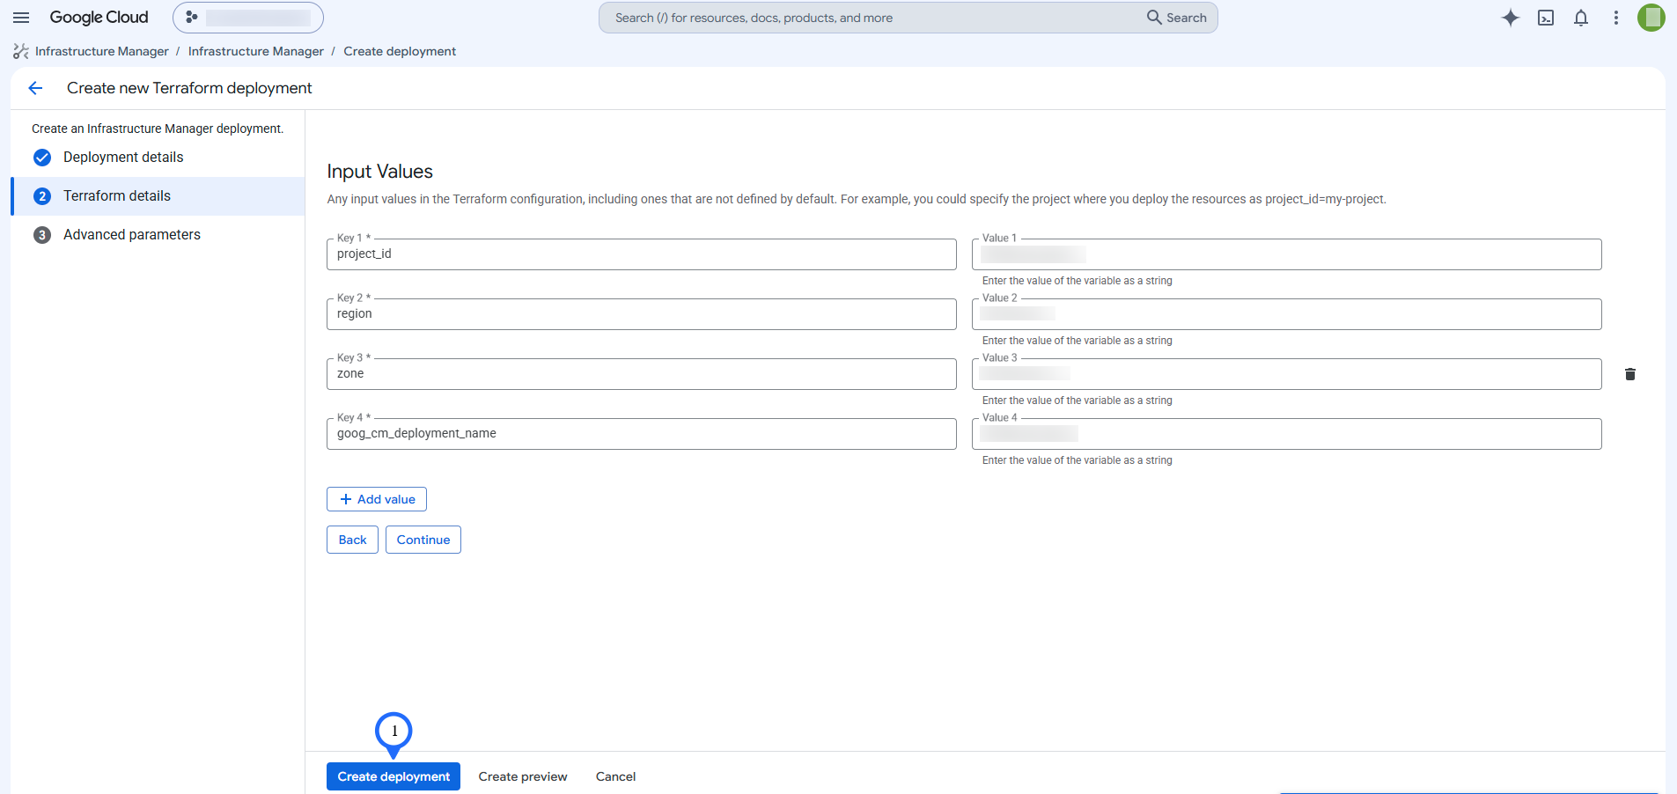Click the Search button with magnifier

point(1177,18)
